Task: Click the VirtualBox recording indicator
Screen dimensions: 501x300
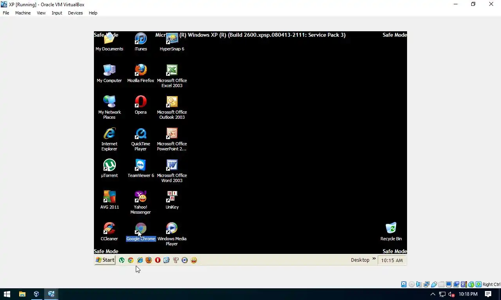Action: click(456, 284)
